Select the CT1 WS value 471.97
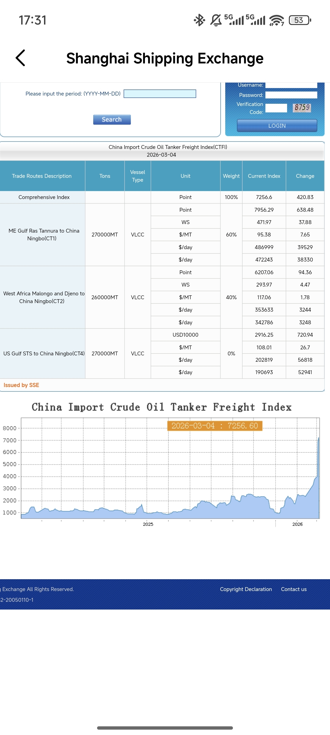This screenshot has height=735, width=330. (x=264, y=222)
